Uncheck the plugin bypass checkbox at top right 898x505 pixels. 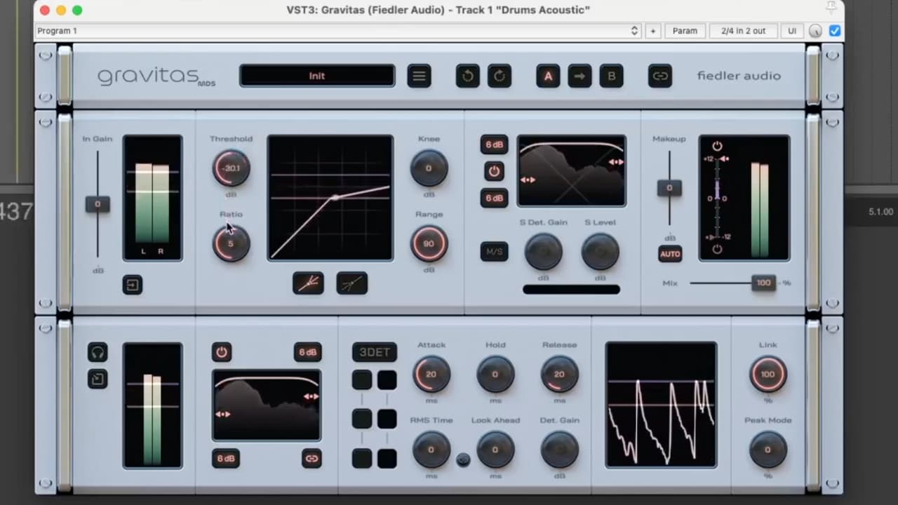[x=834, y=31]
